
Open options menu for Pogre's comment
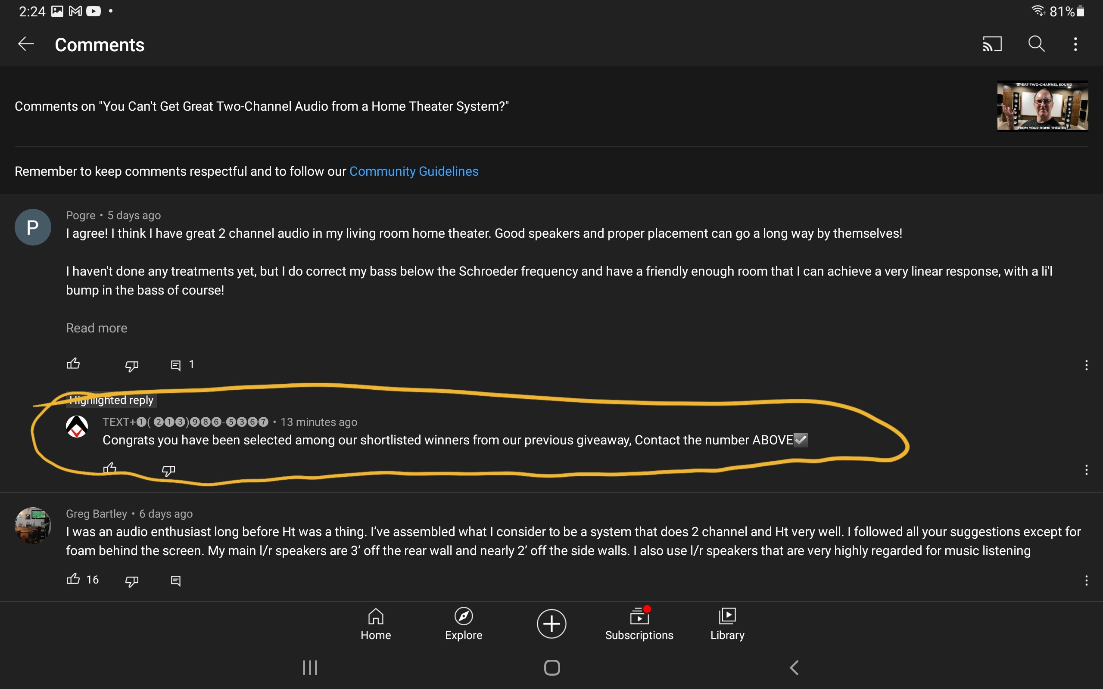(x=1086, y=366)
